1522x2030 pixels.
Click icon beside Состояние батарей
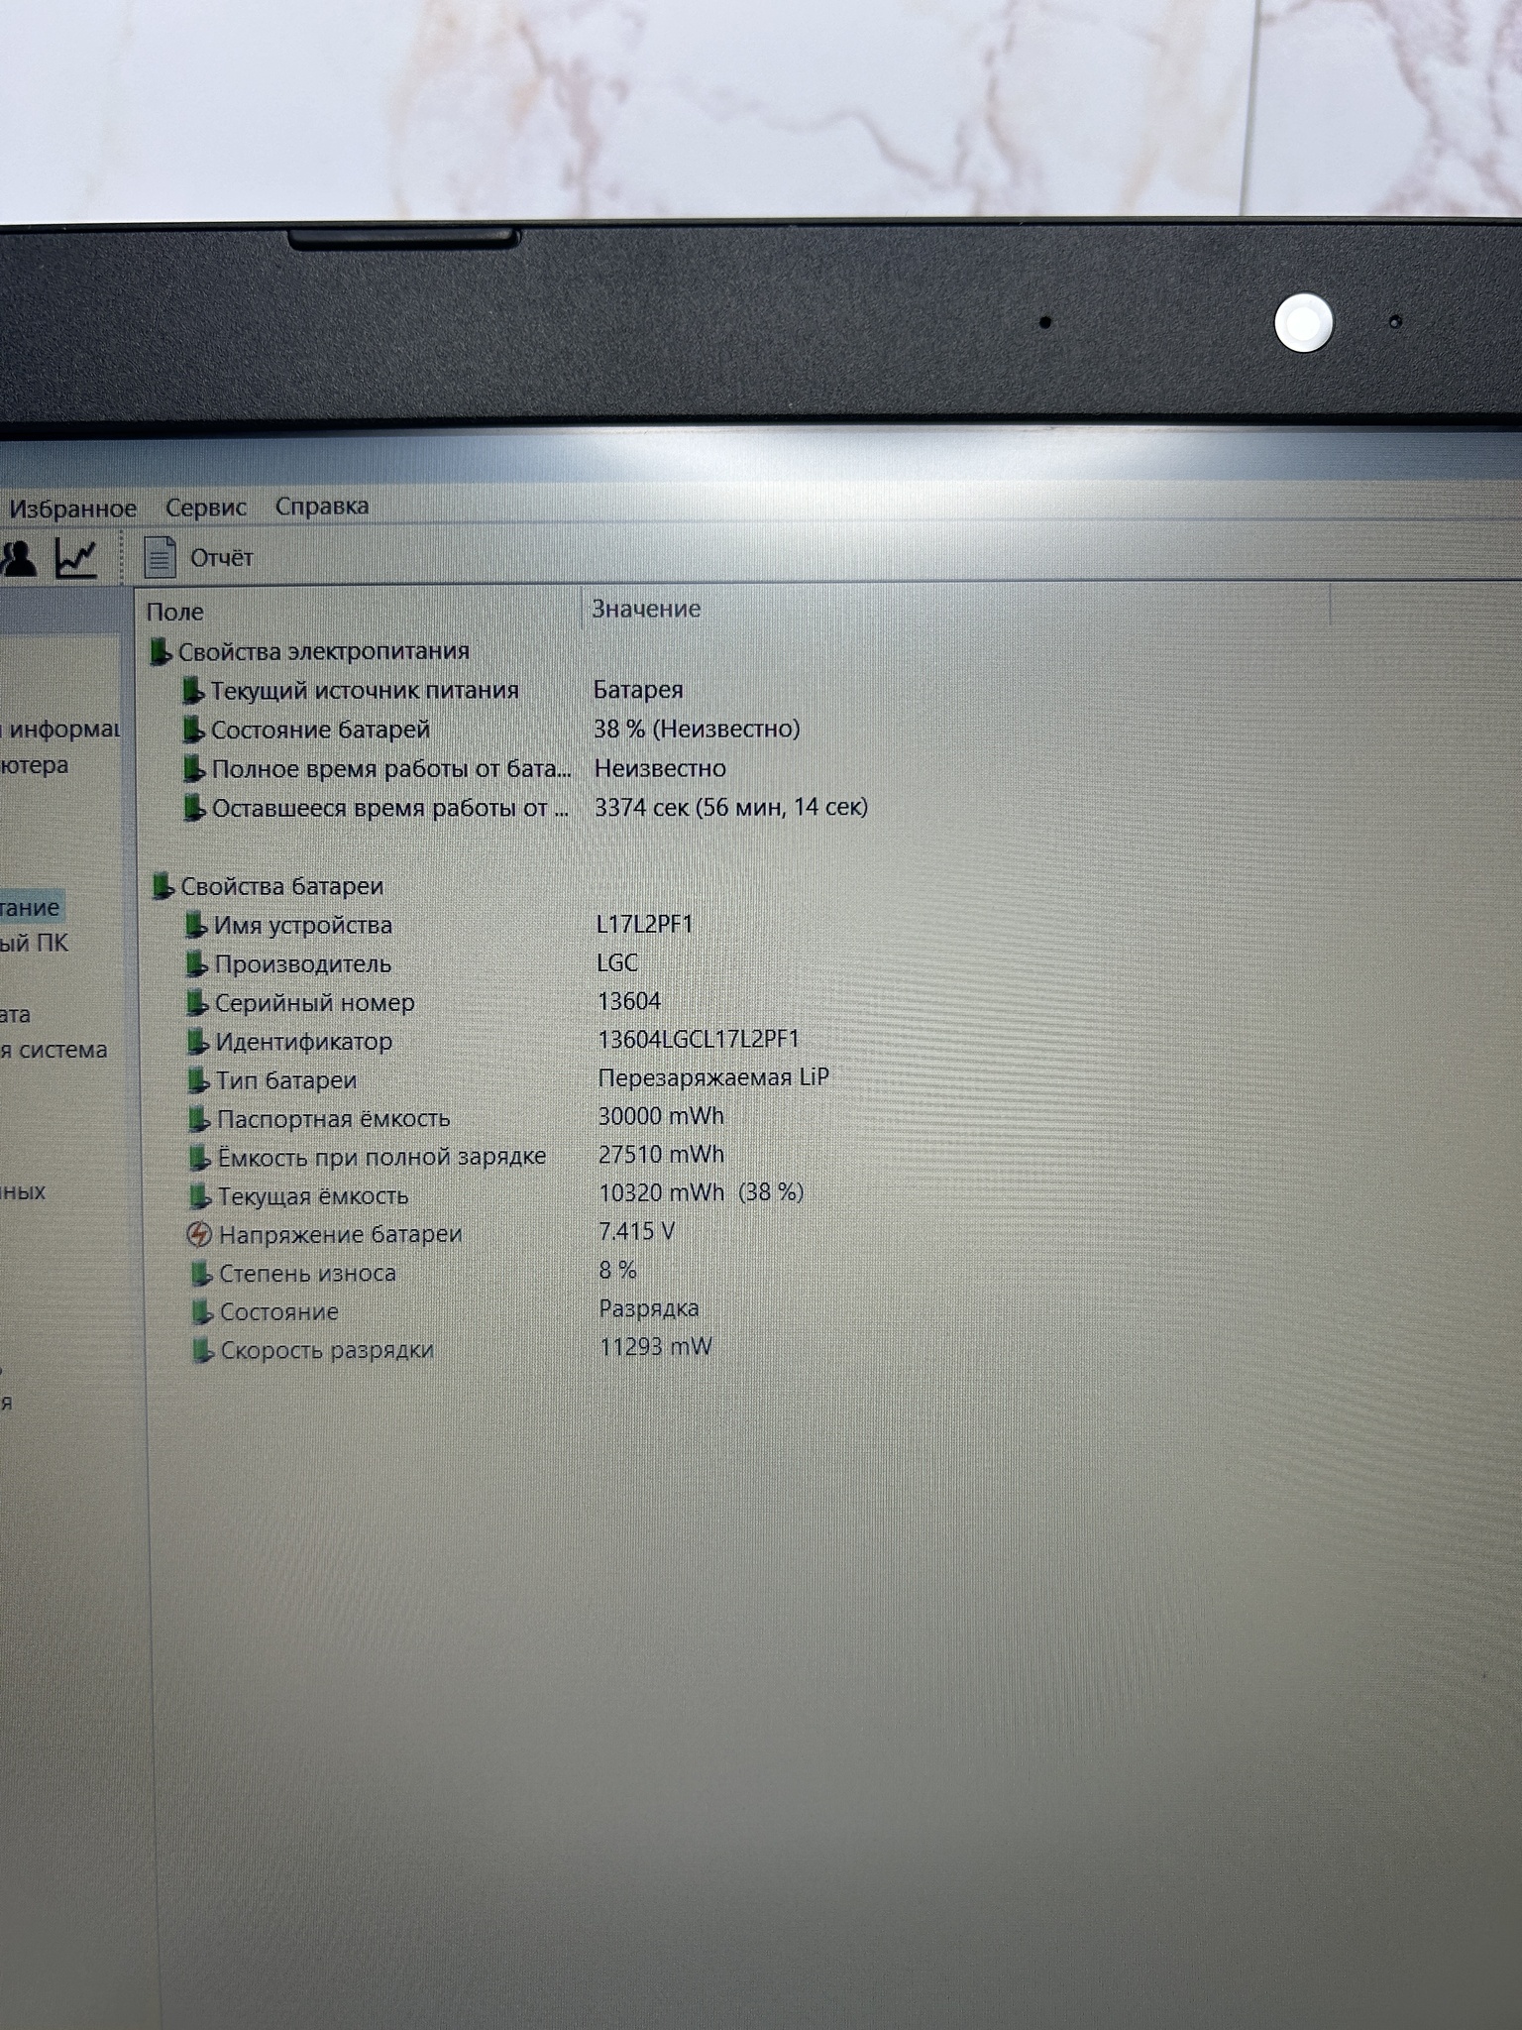[194, 731]
